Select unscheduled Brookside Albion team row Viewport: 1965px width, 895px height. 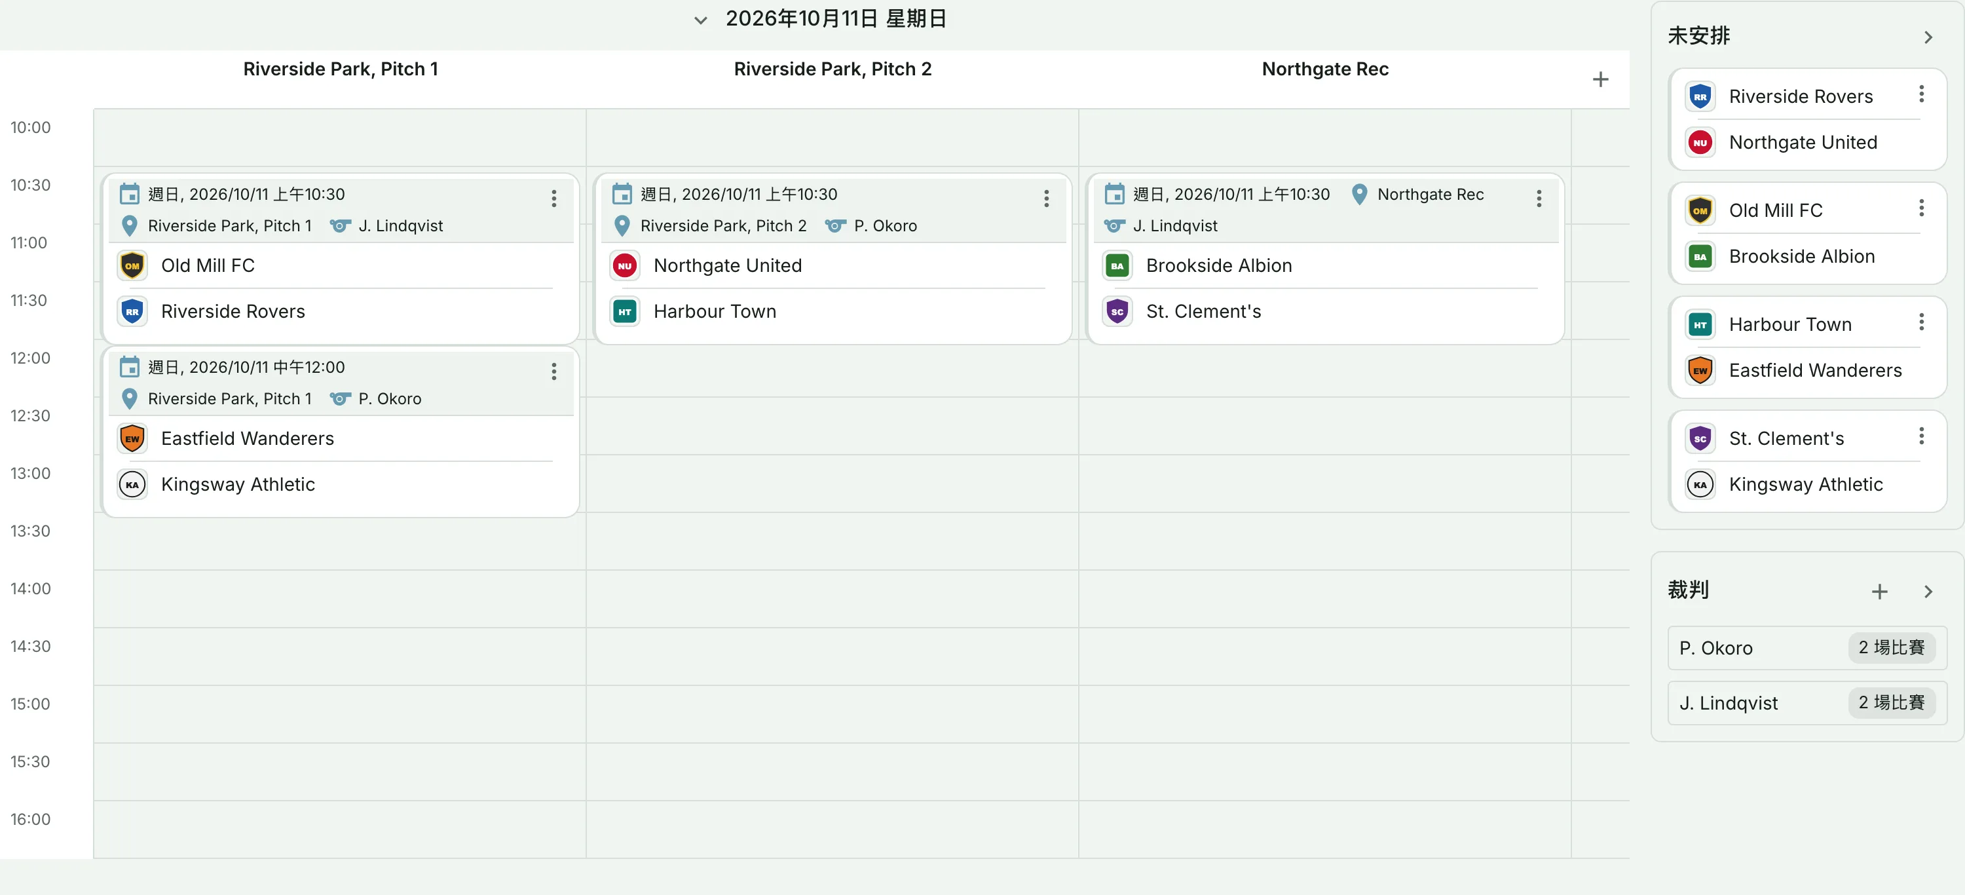[x=1802, y=256]
